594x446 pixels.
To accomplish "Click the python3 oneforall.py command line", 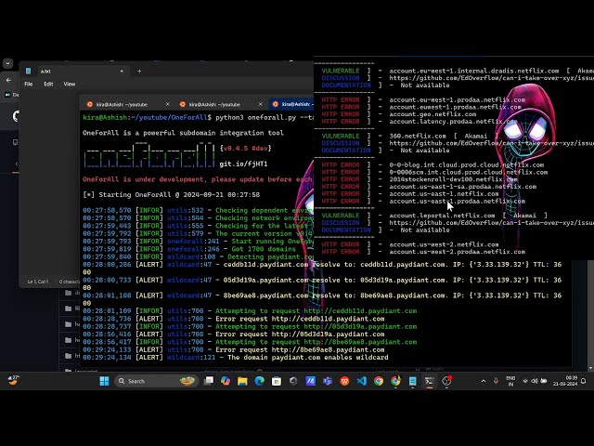I will (198, 118).
